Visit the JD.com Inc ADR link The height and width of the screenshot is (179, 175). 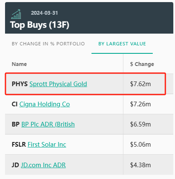coord(43,165)
